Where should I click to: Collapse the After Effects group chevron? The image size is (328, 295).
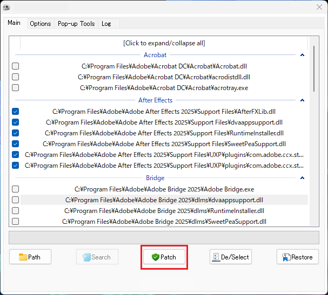point(302,100)
